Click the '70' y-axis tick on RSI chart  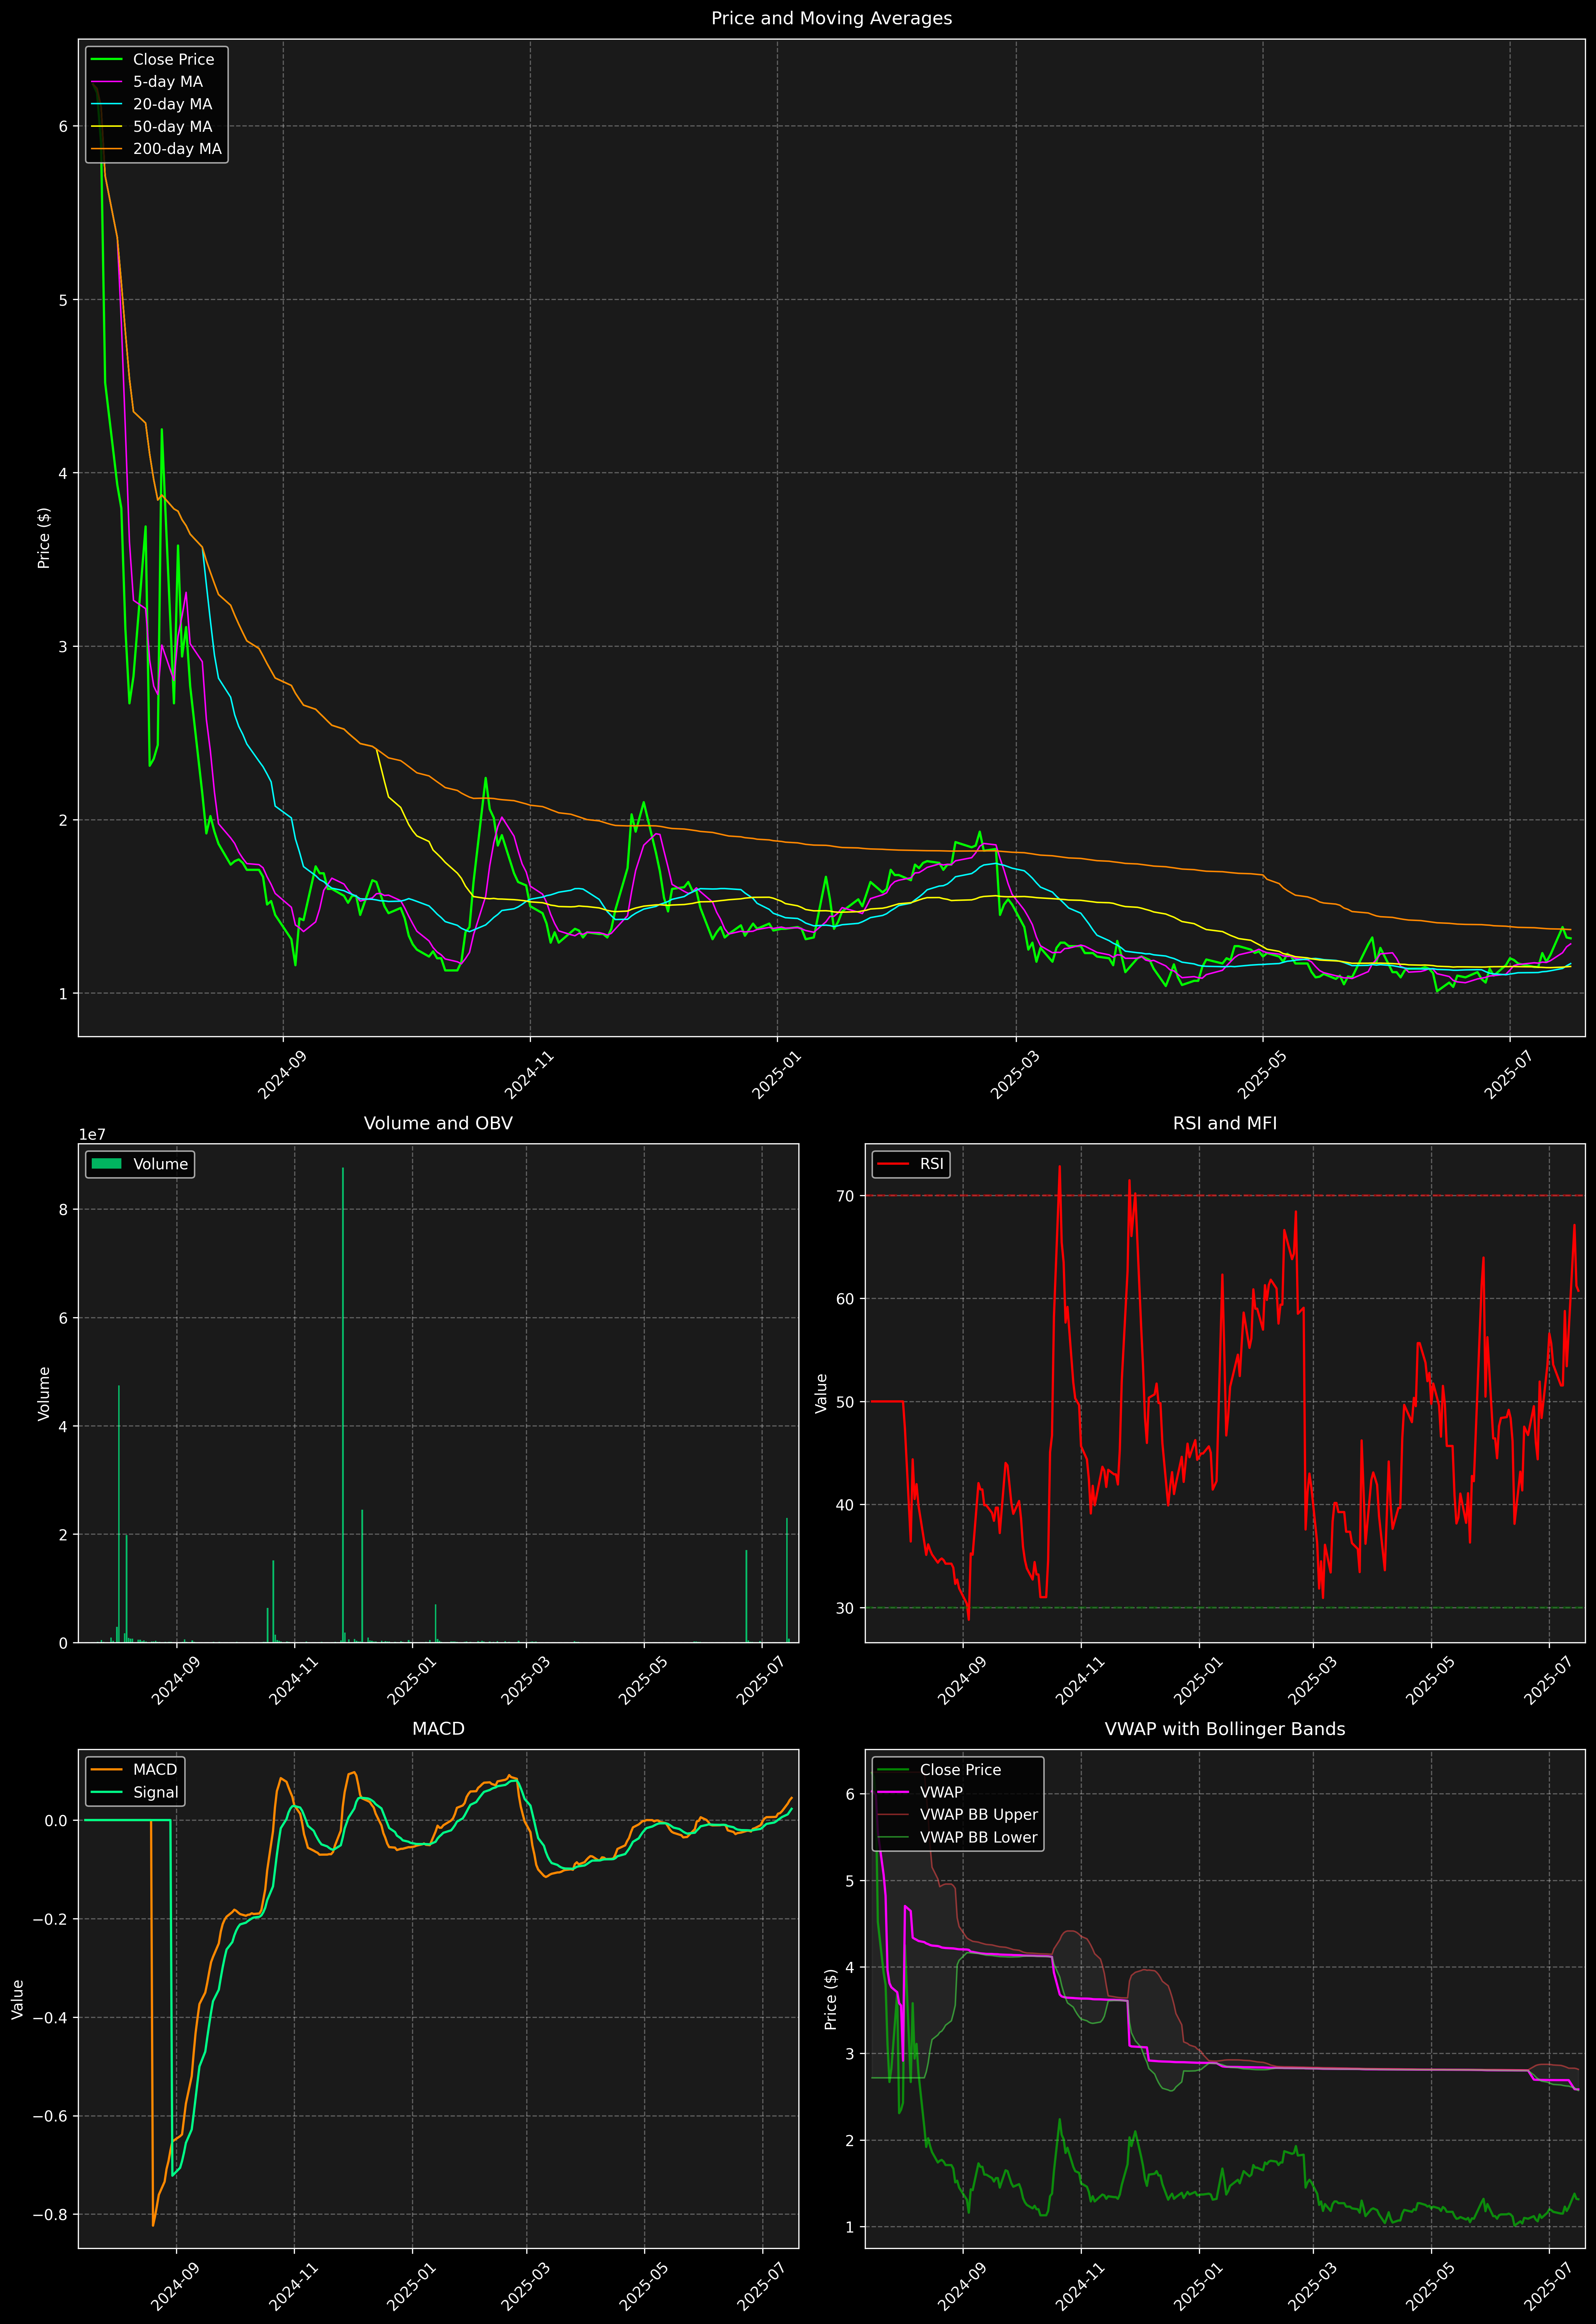coord(845,1196)
